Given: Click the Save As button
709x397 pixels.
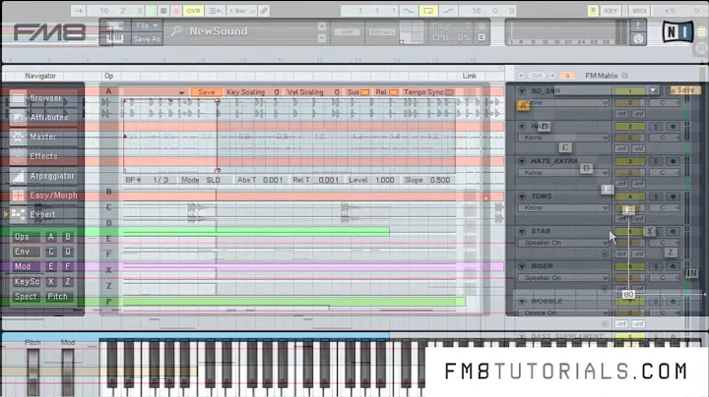Looking at the screenshot, I should click(x=147, y=38).
